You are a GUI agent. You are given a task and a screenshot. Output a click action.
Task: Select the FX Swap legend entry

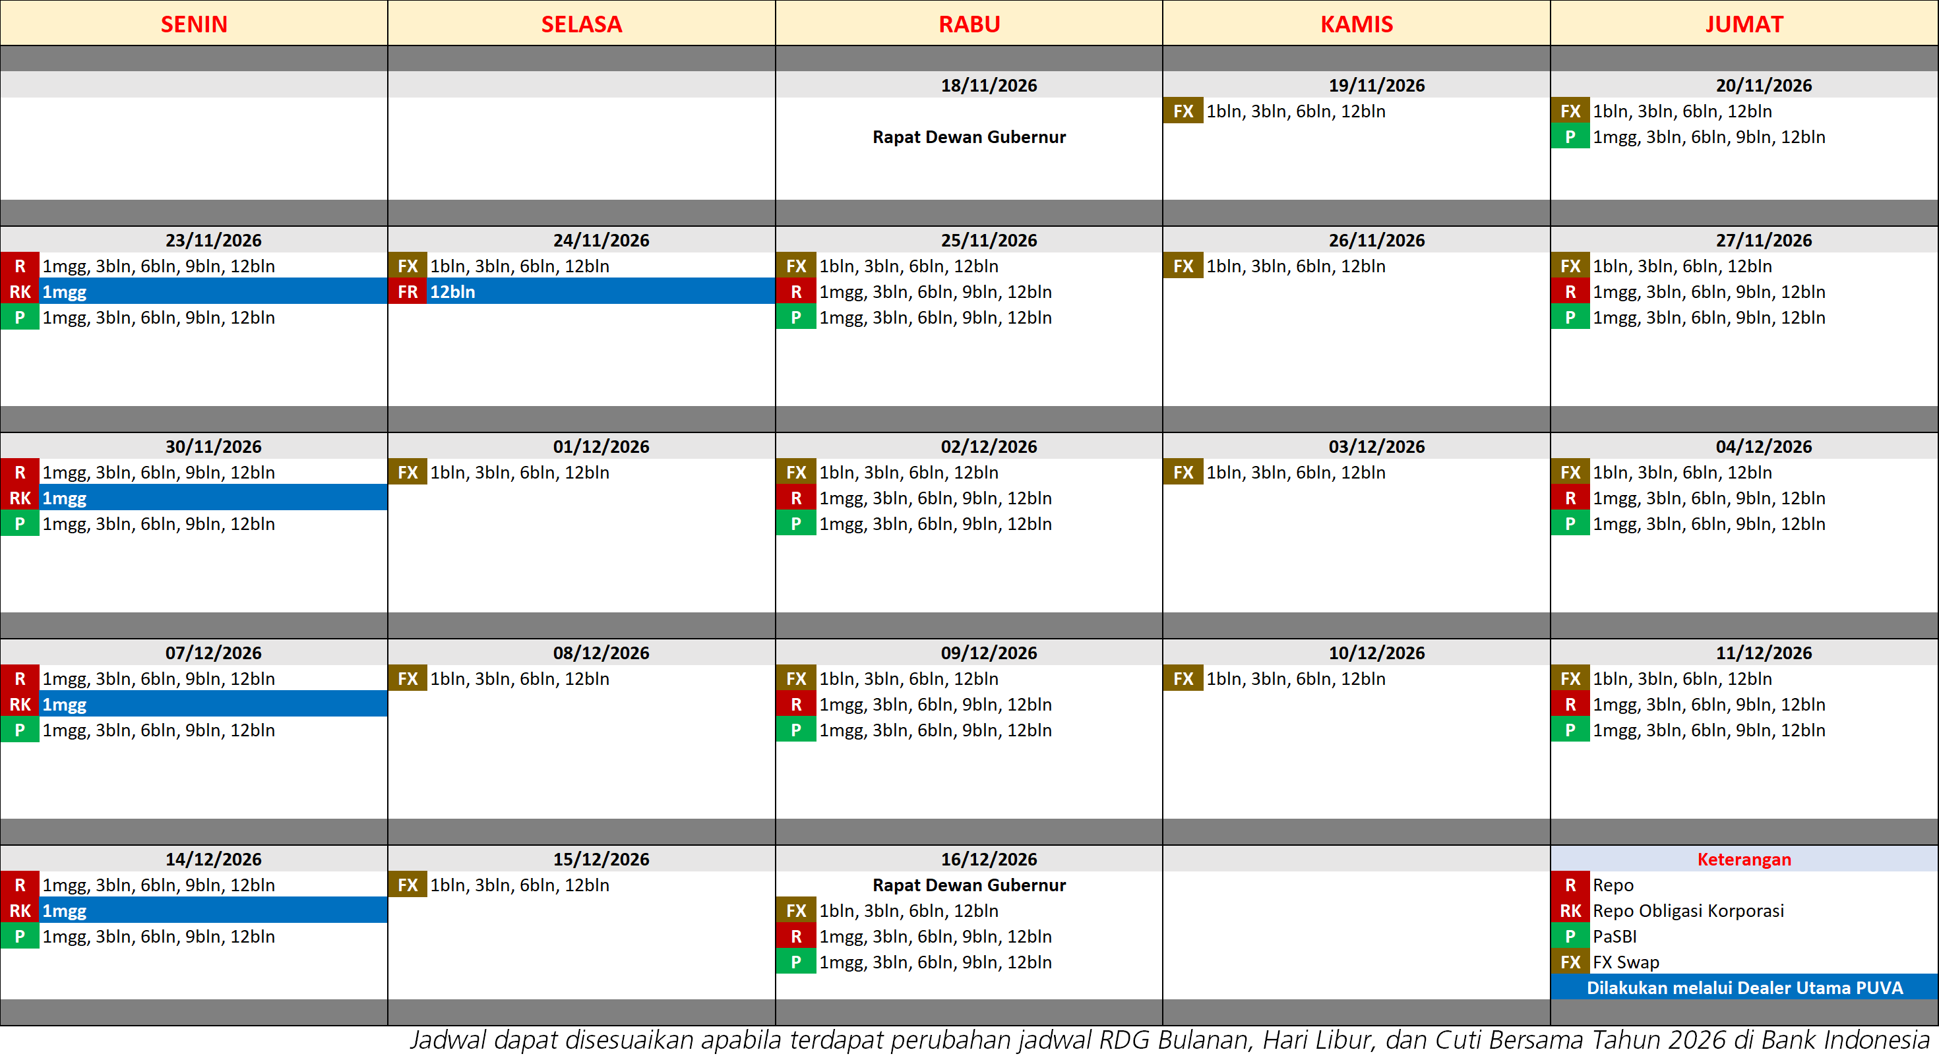pyautogui.click(x=1626, y=962)
